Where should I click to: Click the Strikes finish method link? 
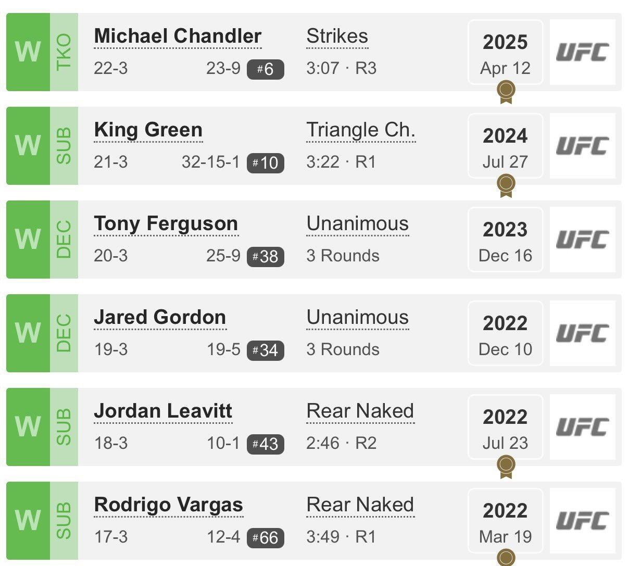pyautogui.click(x=337, y=36)
